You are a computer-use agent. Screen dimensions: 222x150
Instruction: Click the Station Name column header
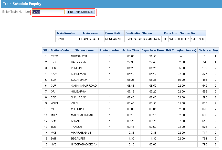click(84, 50)
